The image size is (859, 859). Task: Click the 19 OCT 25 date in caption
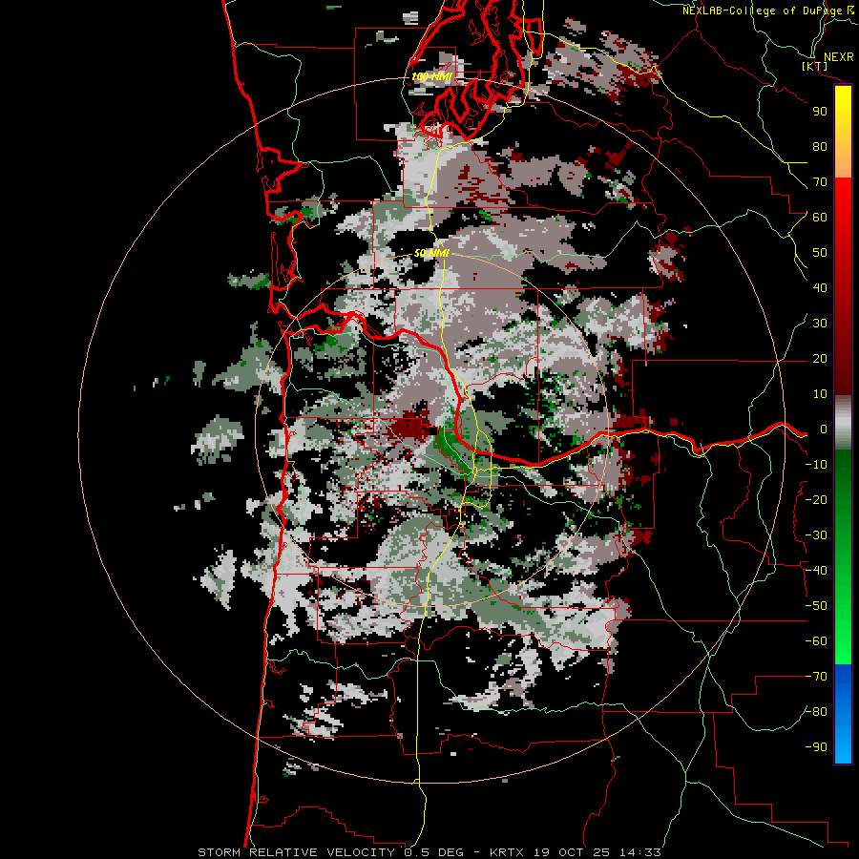[x=572, y=852]
